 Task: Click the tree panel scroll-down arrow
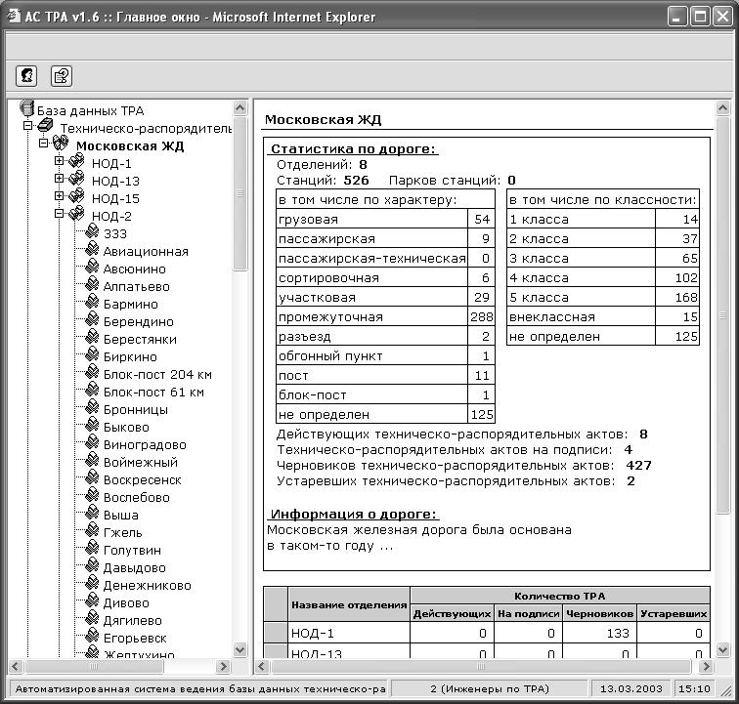click(239, 650)
